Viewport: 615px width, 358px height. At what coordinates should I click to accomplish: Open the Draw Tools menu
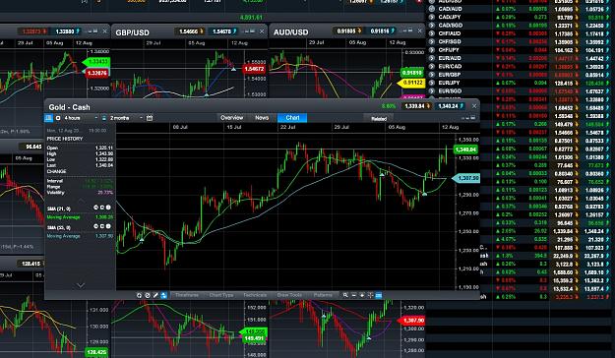[x=289, y=295]
